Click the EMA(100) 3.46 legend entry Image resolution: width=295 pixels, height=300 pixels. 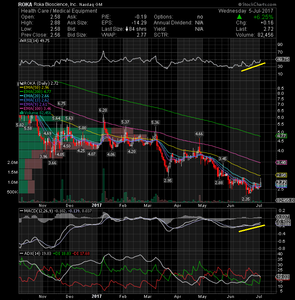35,109
